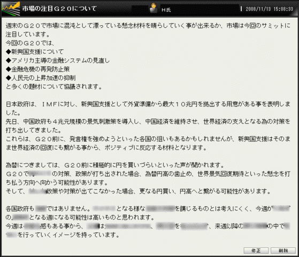
Task: Click the sentence starting 先日、中国政府も4兆元規模
Action: 148,126
